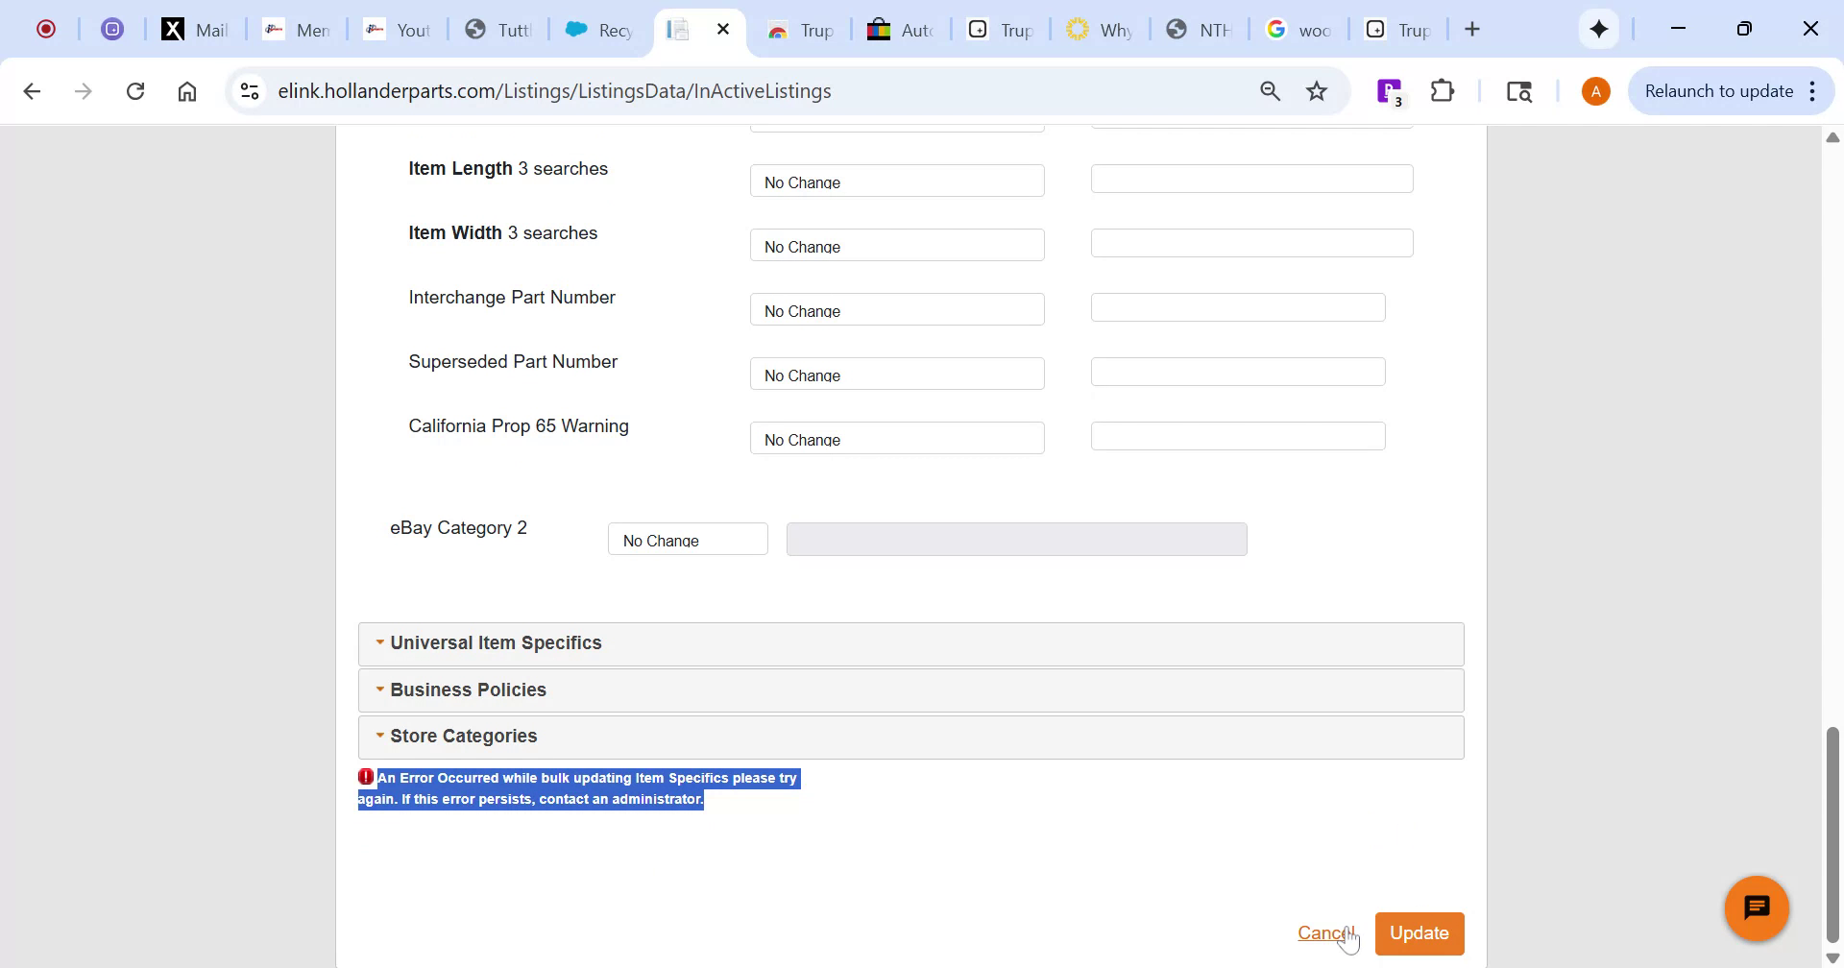Expand the Business Policies section
Image resolution: width=1844 pixels, height=968 pixels.
click(x=470, y=689)
